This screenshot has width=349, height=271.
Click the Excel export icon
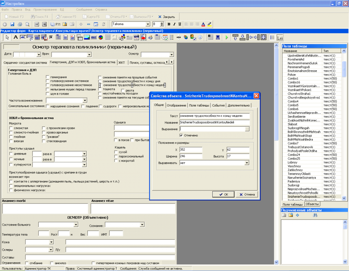click(44, 24)
